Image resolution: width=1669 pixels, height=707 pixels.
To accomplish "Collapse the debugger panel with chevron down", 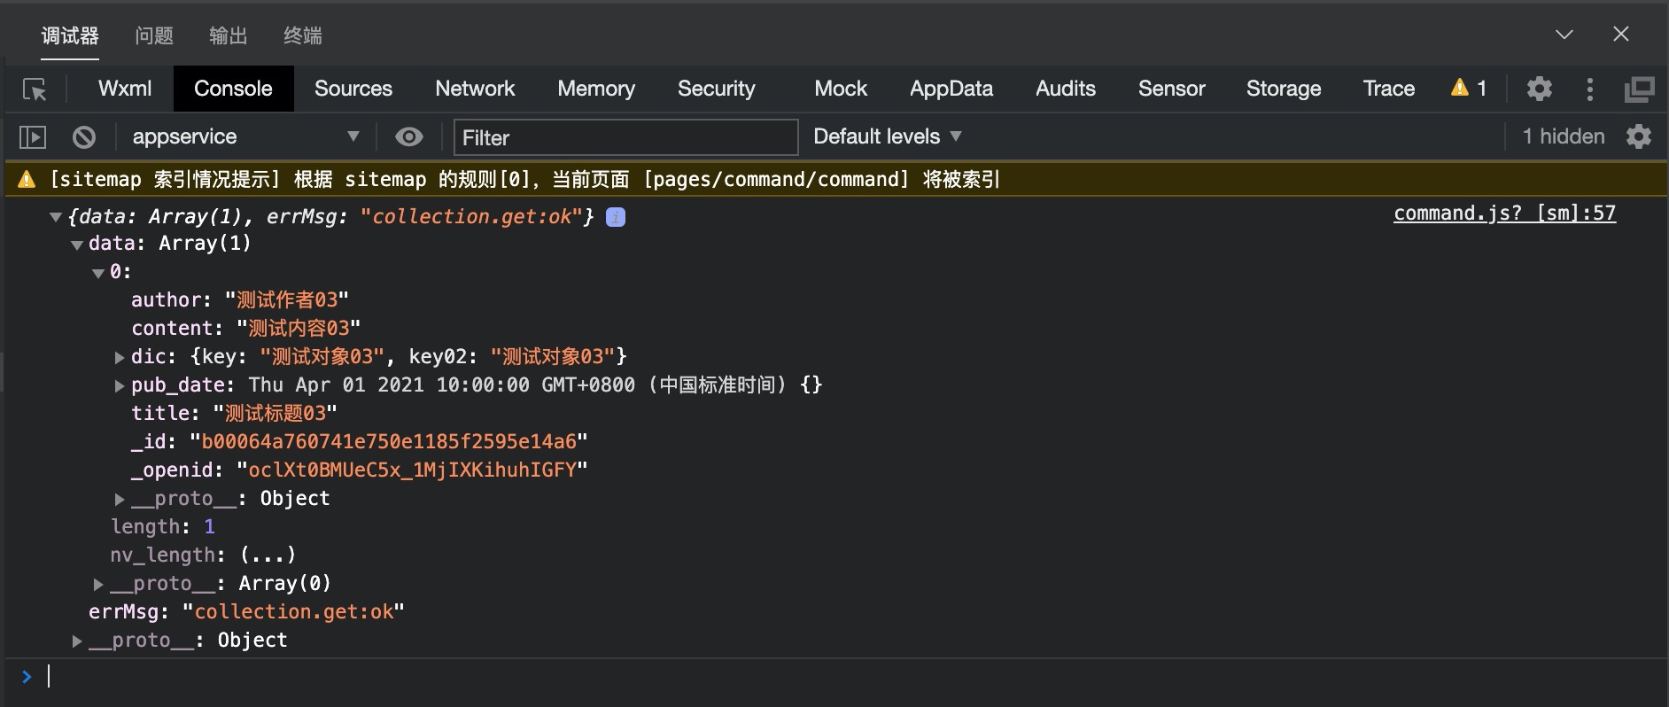I will click(1564, 34).
